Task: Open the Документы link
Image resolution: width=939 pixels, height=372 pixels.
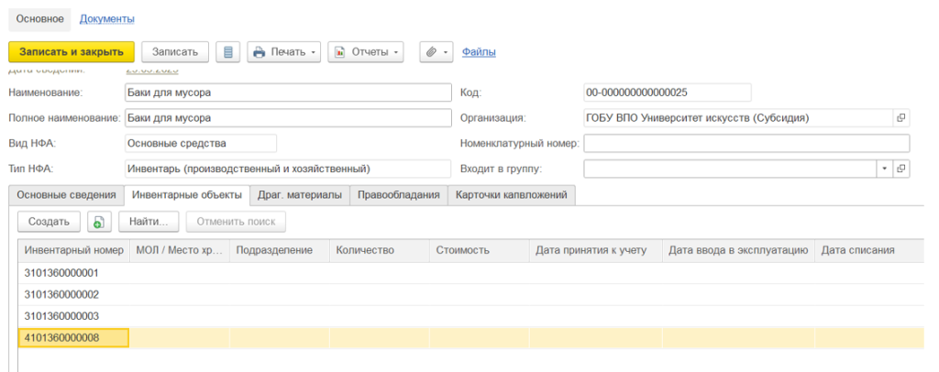Action: coord(106,19)
